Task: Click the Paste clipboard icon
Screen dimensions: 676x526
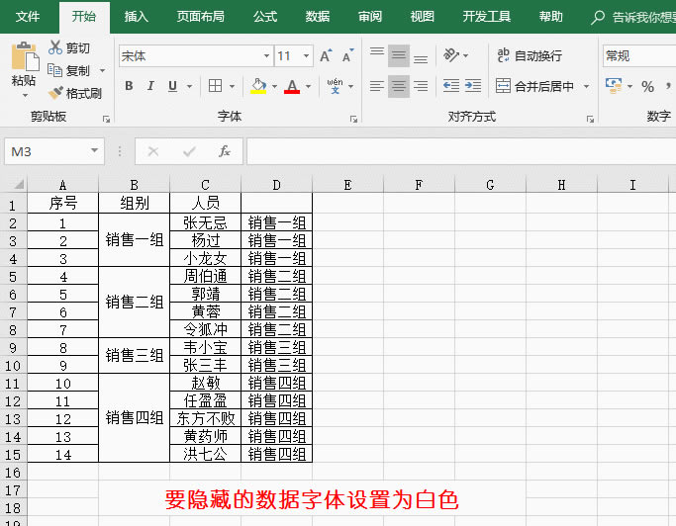Action: pos(24,56)
